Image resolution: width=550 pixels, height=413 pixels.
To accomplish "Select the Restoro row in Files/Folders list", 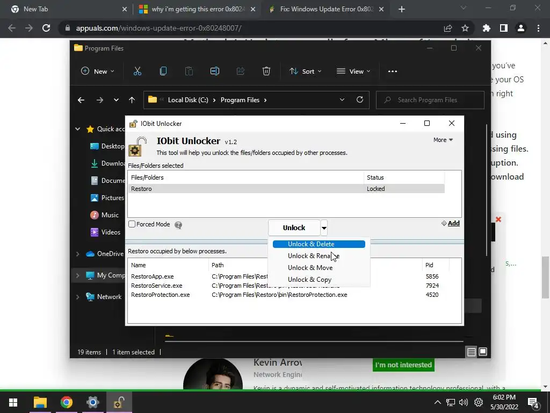I will point(286,189).
